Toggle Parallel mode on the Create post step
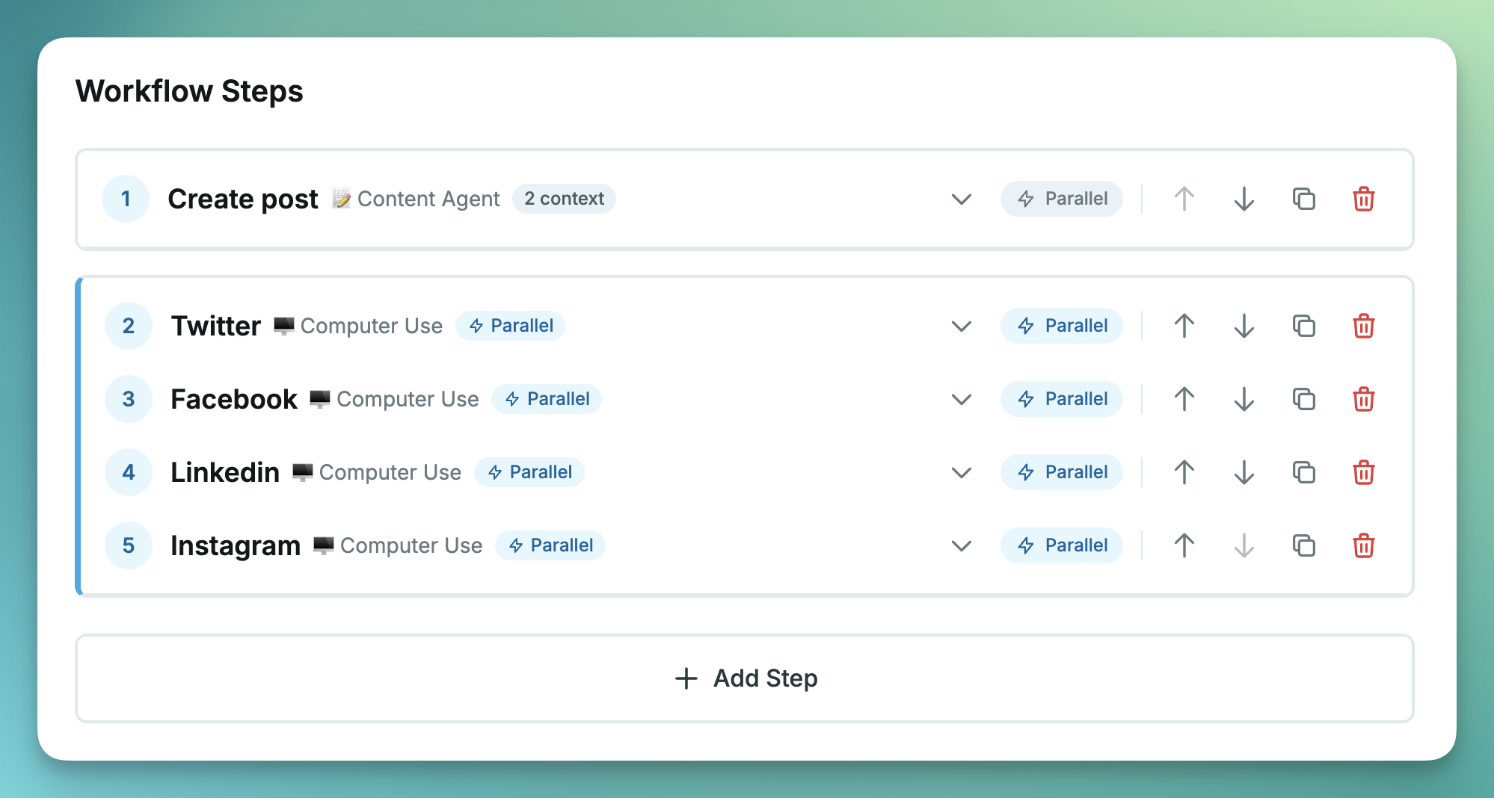 pyautogui.click(x=1062, y=199)
